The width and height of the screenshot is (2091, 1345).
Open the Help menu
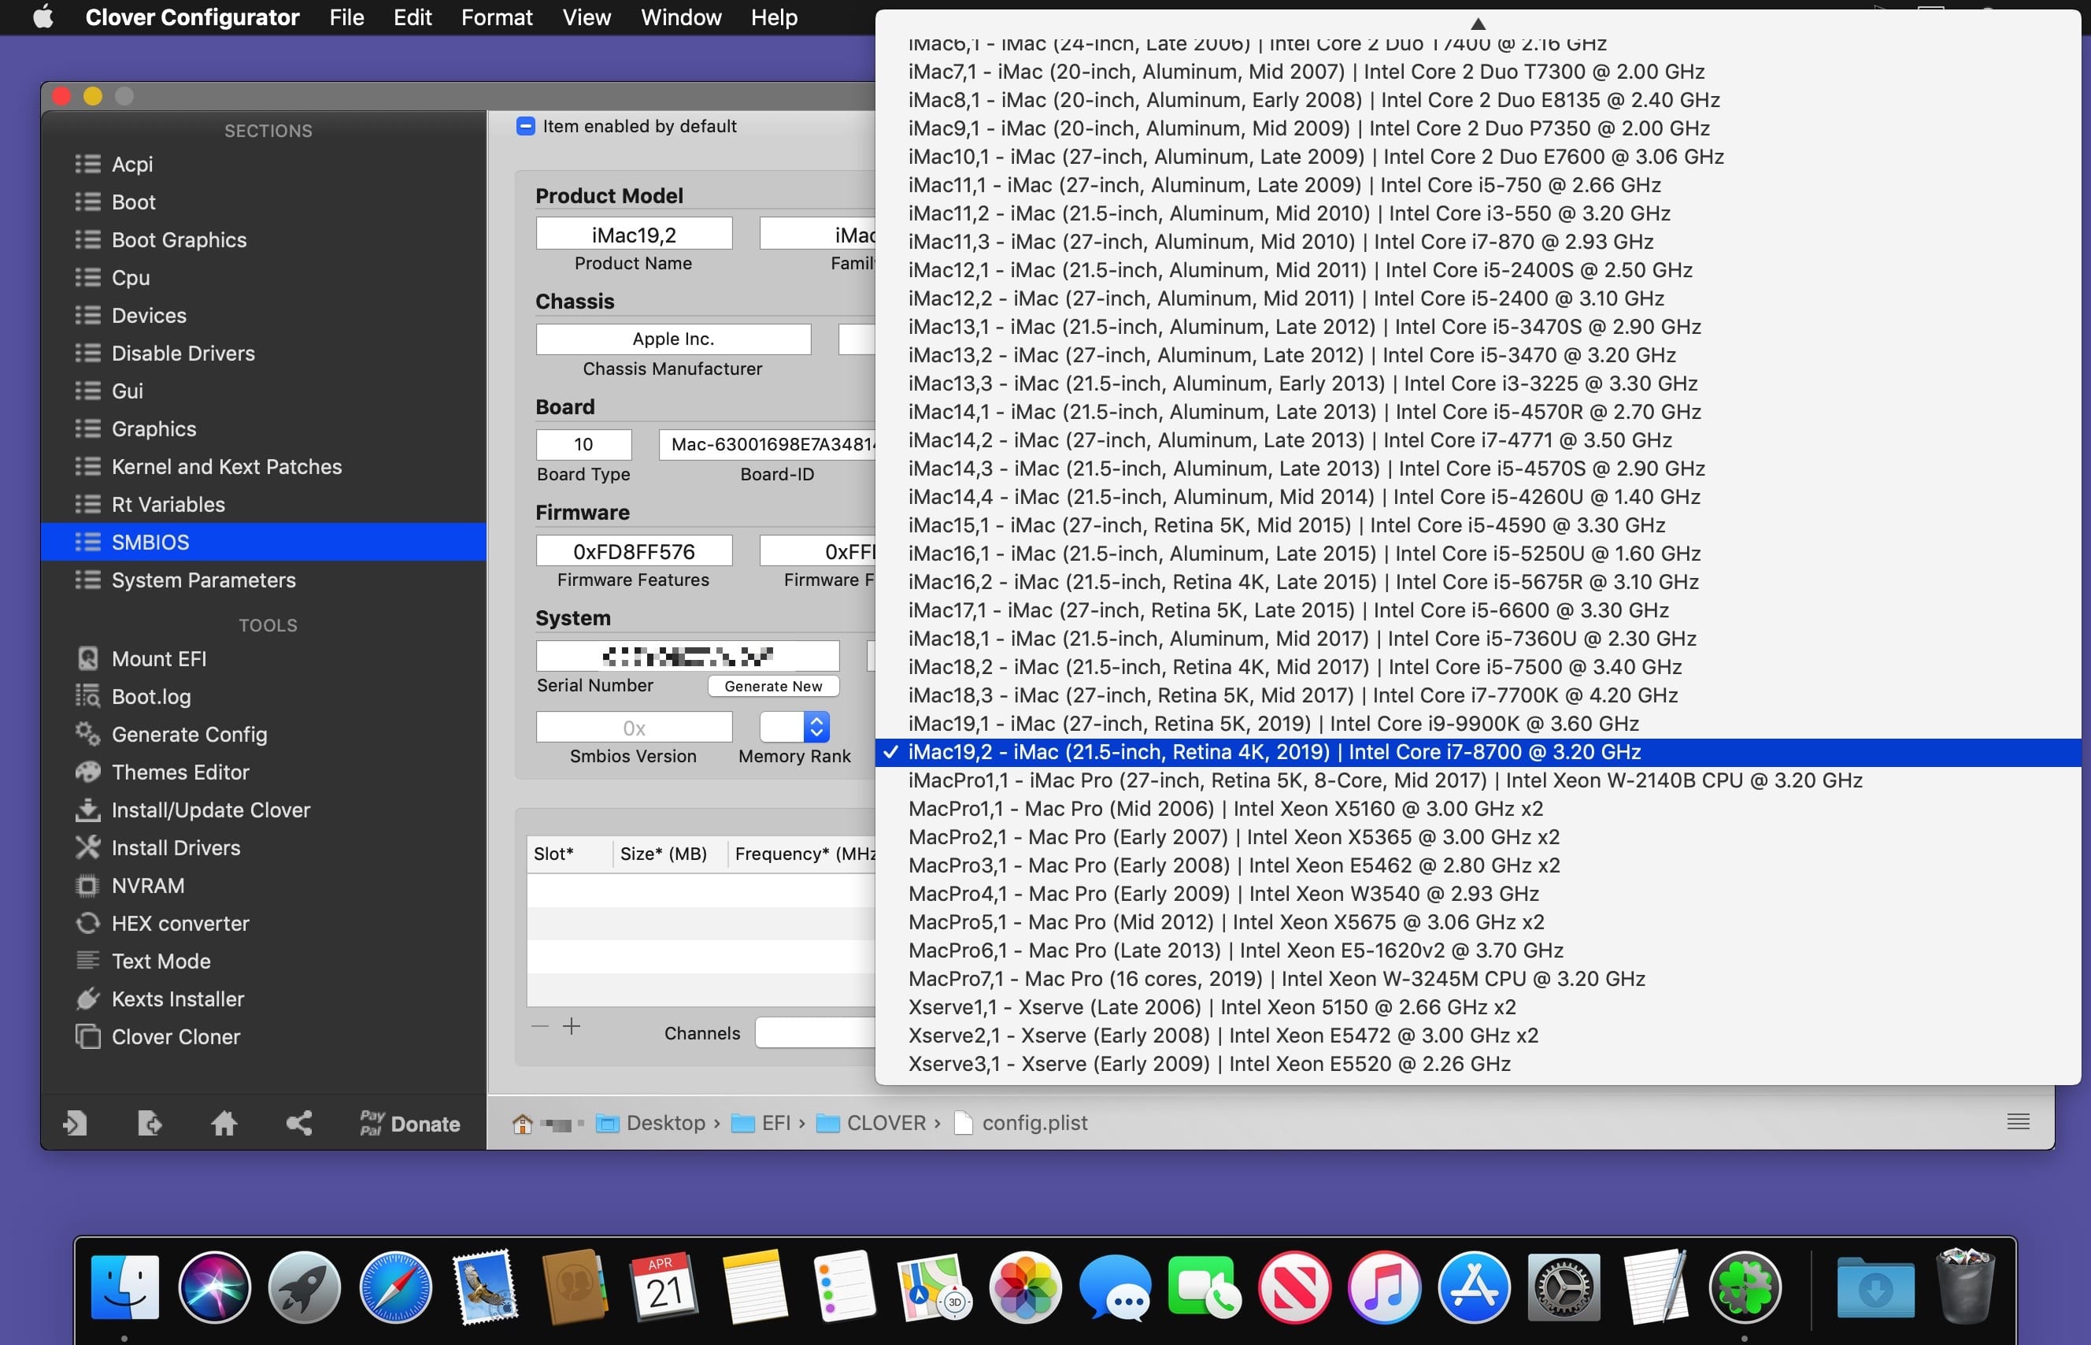(x=775, y=17)
